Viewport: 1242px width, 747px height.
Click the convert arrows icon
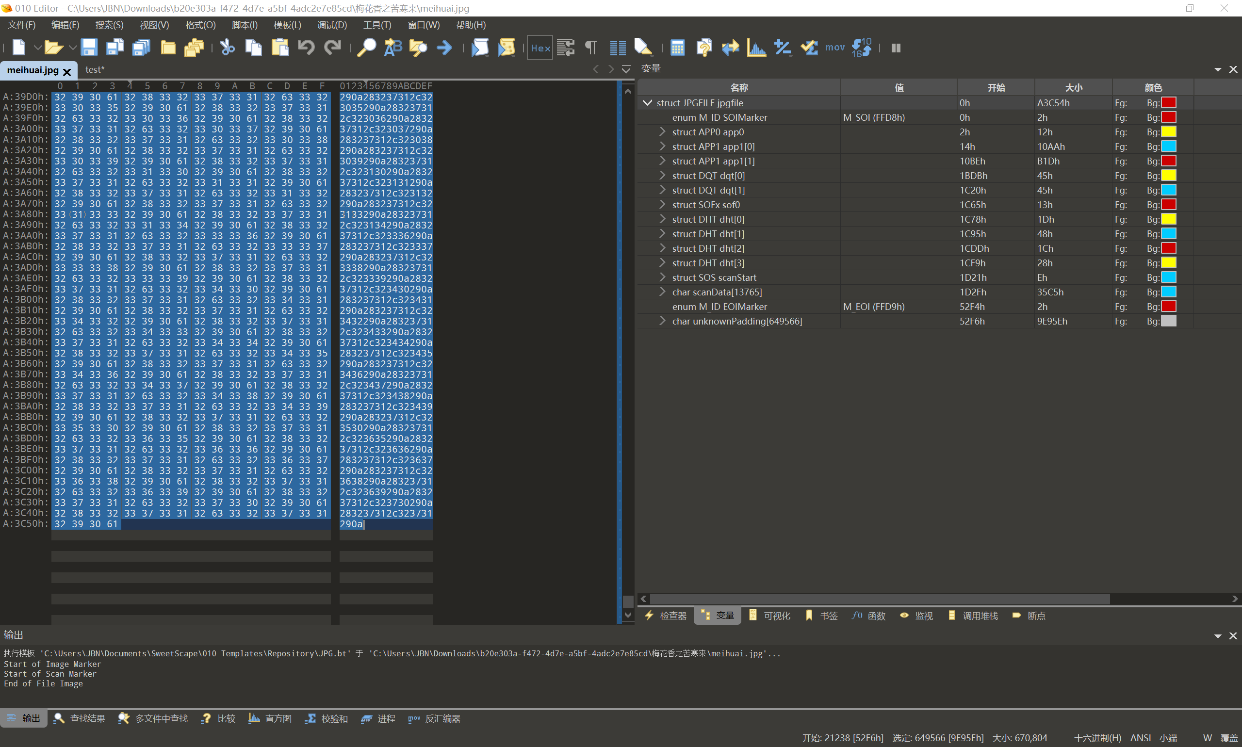[730, 48]
